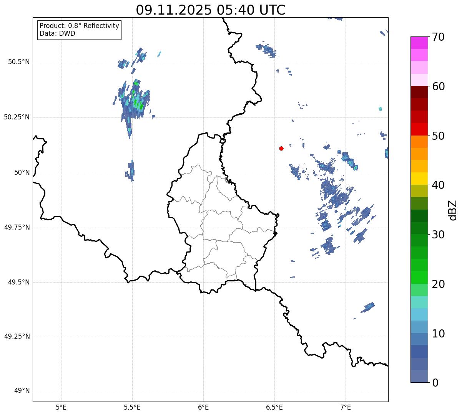462x415 pixels.
Task: Click the '5.5°E' longitude label
Action: (x=132, y=407)
